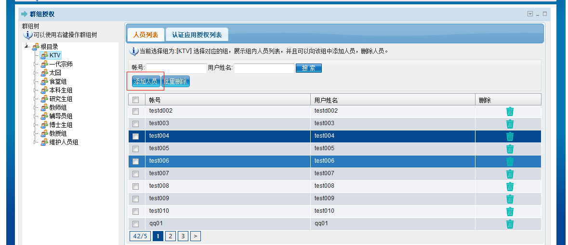
Task: Click trash icon for test005 row
Action: [x=510, y=149]
